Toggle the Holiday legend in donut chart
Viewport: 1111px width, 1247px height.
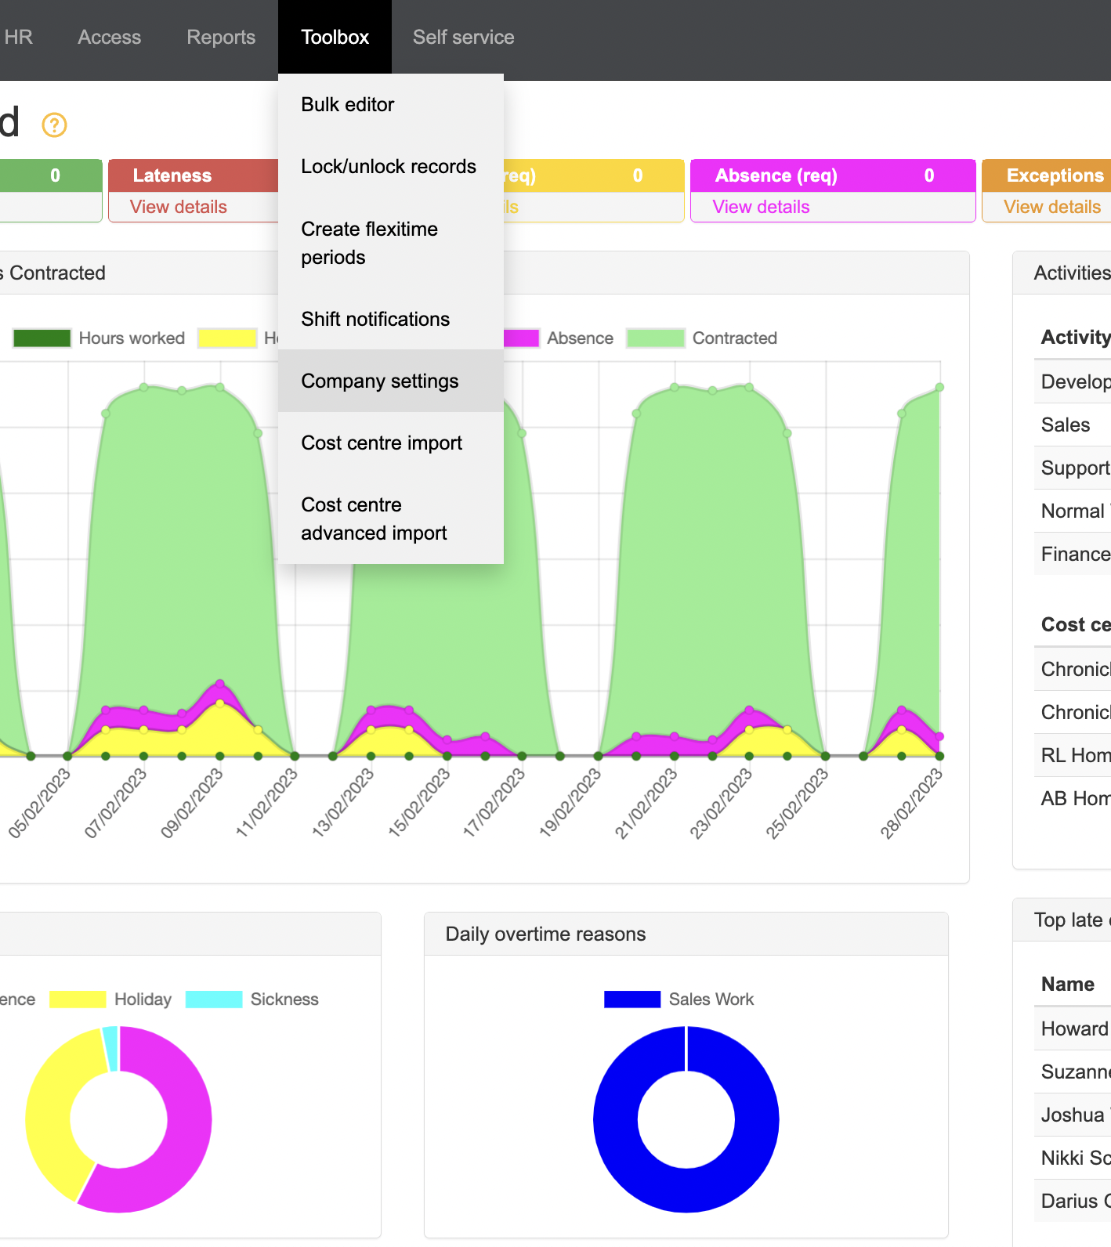[x=78, y=999]
